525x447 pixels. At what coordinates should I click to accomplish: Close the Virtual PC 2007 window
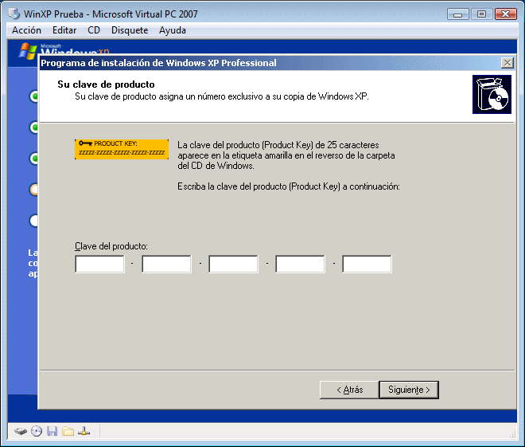[x=506, y=14]
